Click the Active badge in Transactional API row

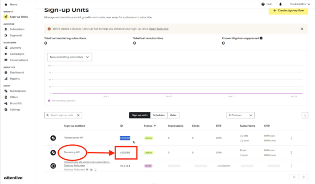pos(149,138)
